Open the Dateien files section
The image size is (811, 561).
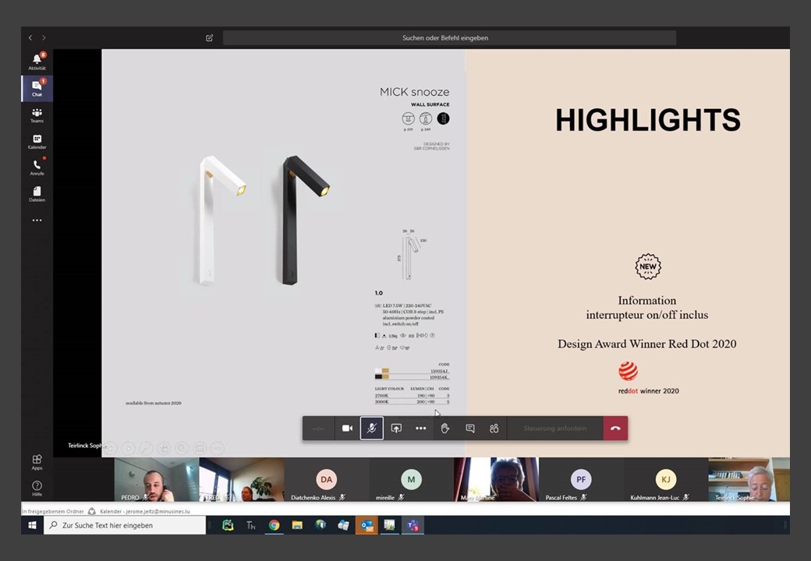(37, 194)
